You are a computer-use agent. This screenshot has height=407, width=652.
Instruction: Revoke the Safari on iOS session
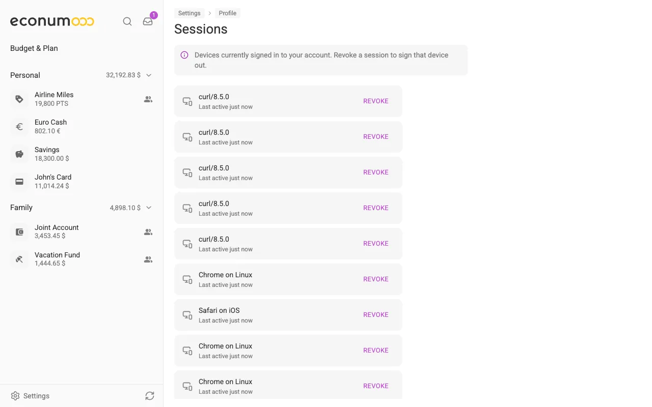point(376,315)
